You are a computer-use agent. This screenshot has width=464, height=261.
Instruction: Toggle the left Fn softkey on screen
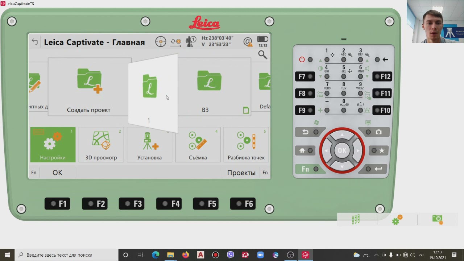[x=34, y=173]
